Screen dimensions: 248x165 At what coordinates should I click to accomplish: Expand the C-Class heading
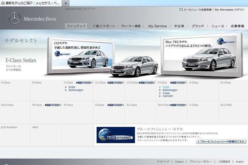68,82
